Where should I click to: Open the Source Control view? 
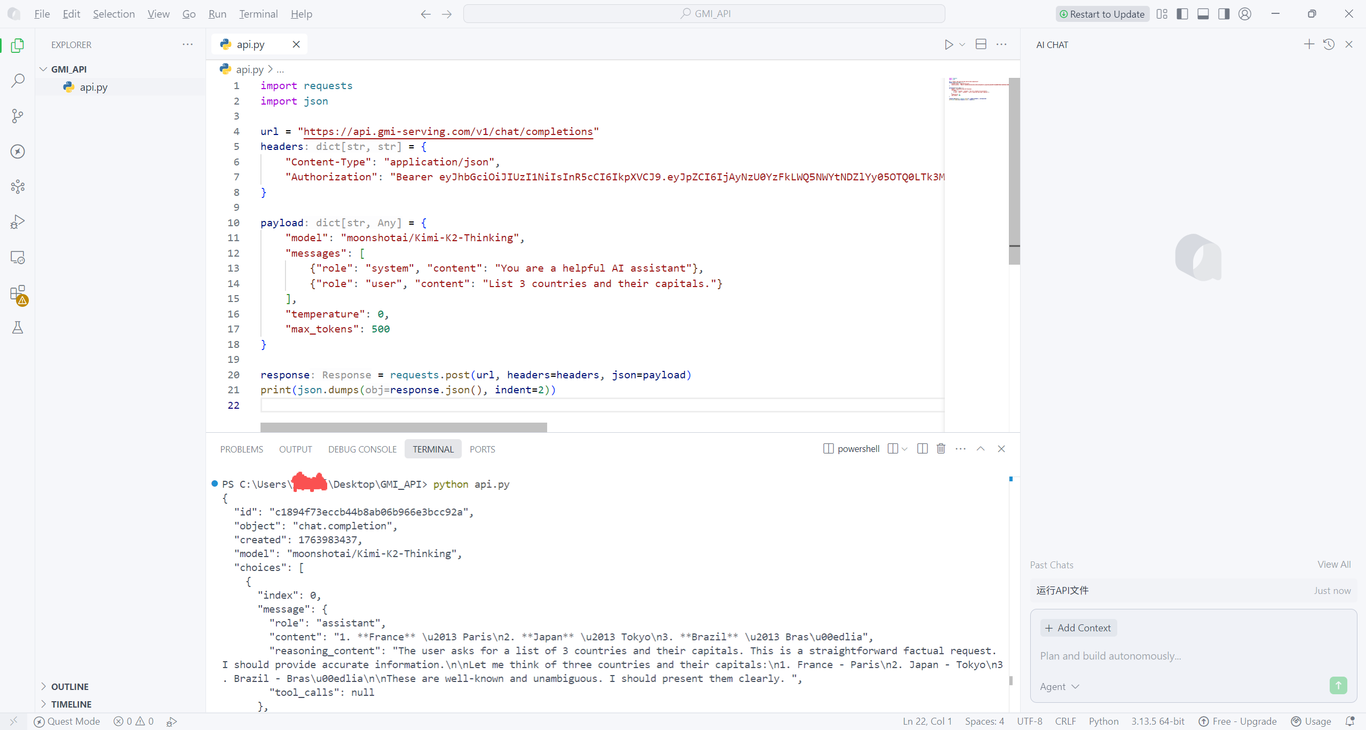[18, 116]
